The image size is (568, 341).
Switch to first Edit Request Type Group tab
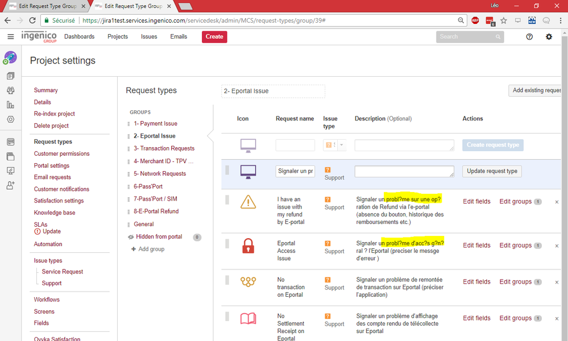[47, 6]
